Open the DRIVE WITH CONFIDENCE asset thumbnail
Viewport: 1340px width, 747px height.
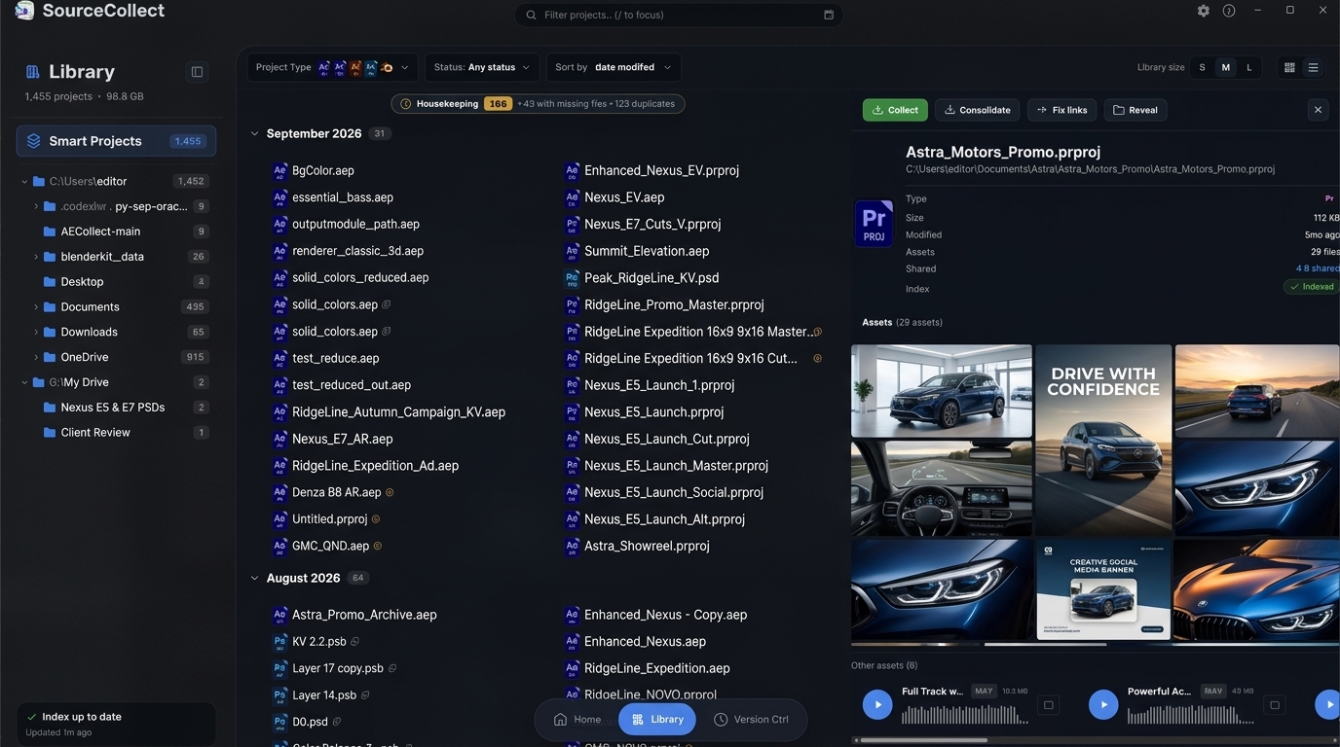(x=1103, y=440)
